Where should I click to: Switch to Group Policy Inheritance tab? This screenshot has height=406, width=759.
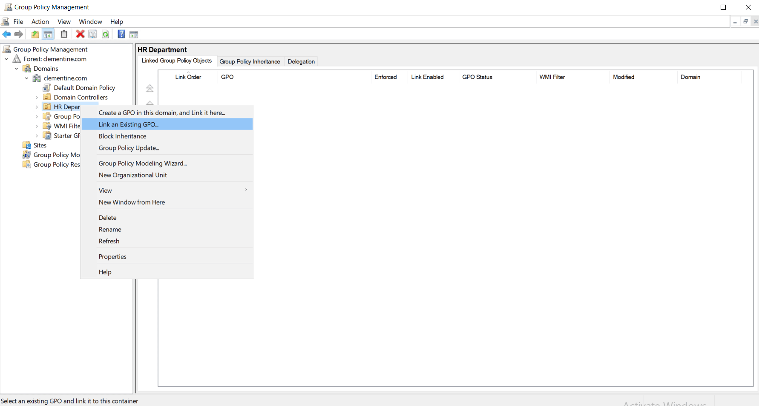(250, 61)
